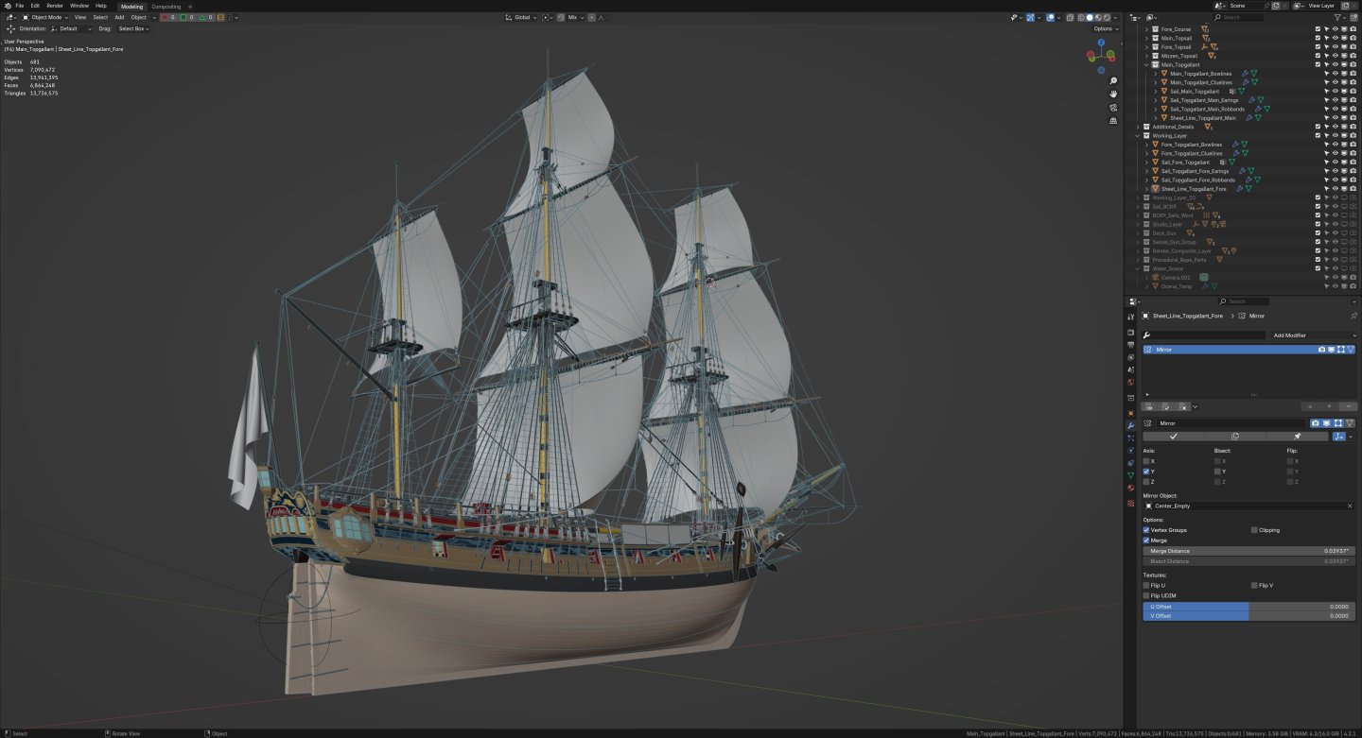Screen dimensions: 1362x738
Task: Adjust the V Offset slider
Action: point(1249,615)
